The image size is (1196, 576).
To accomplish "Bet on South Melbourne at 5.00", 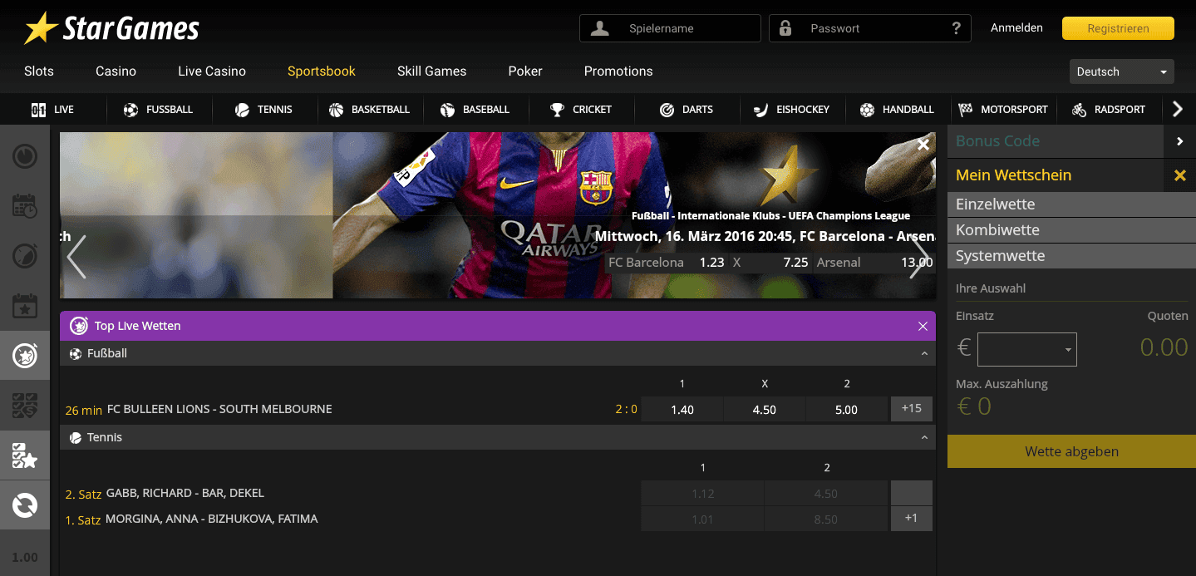I will pos(846,409).
